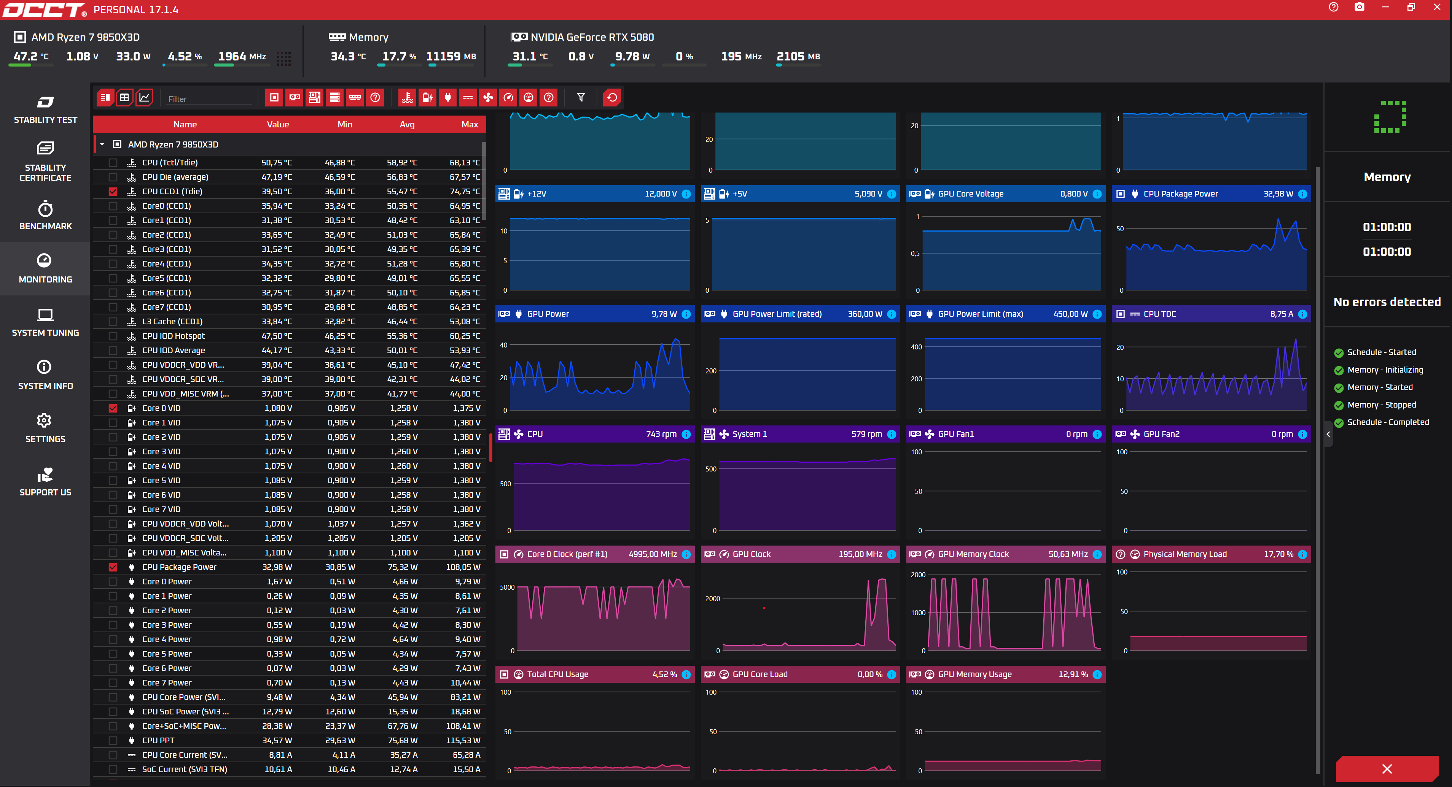Image resolution: width=1452 pixels, height=787 pixels.
Task: Click the info icon on GPU Power graph
Action: (686, 314)
